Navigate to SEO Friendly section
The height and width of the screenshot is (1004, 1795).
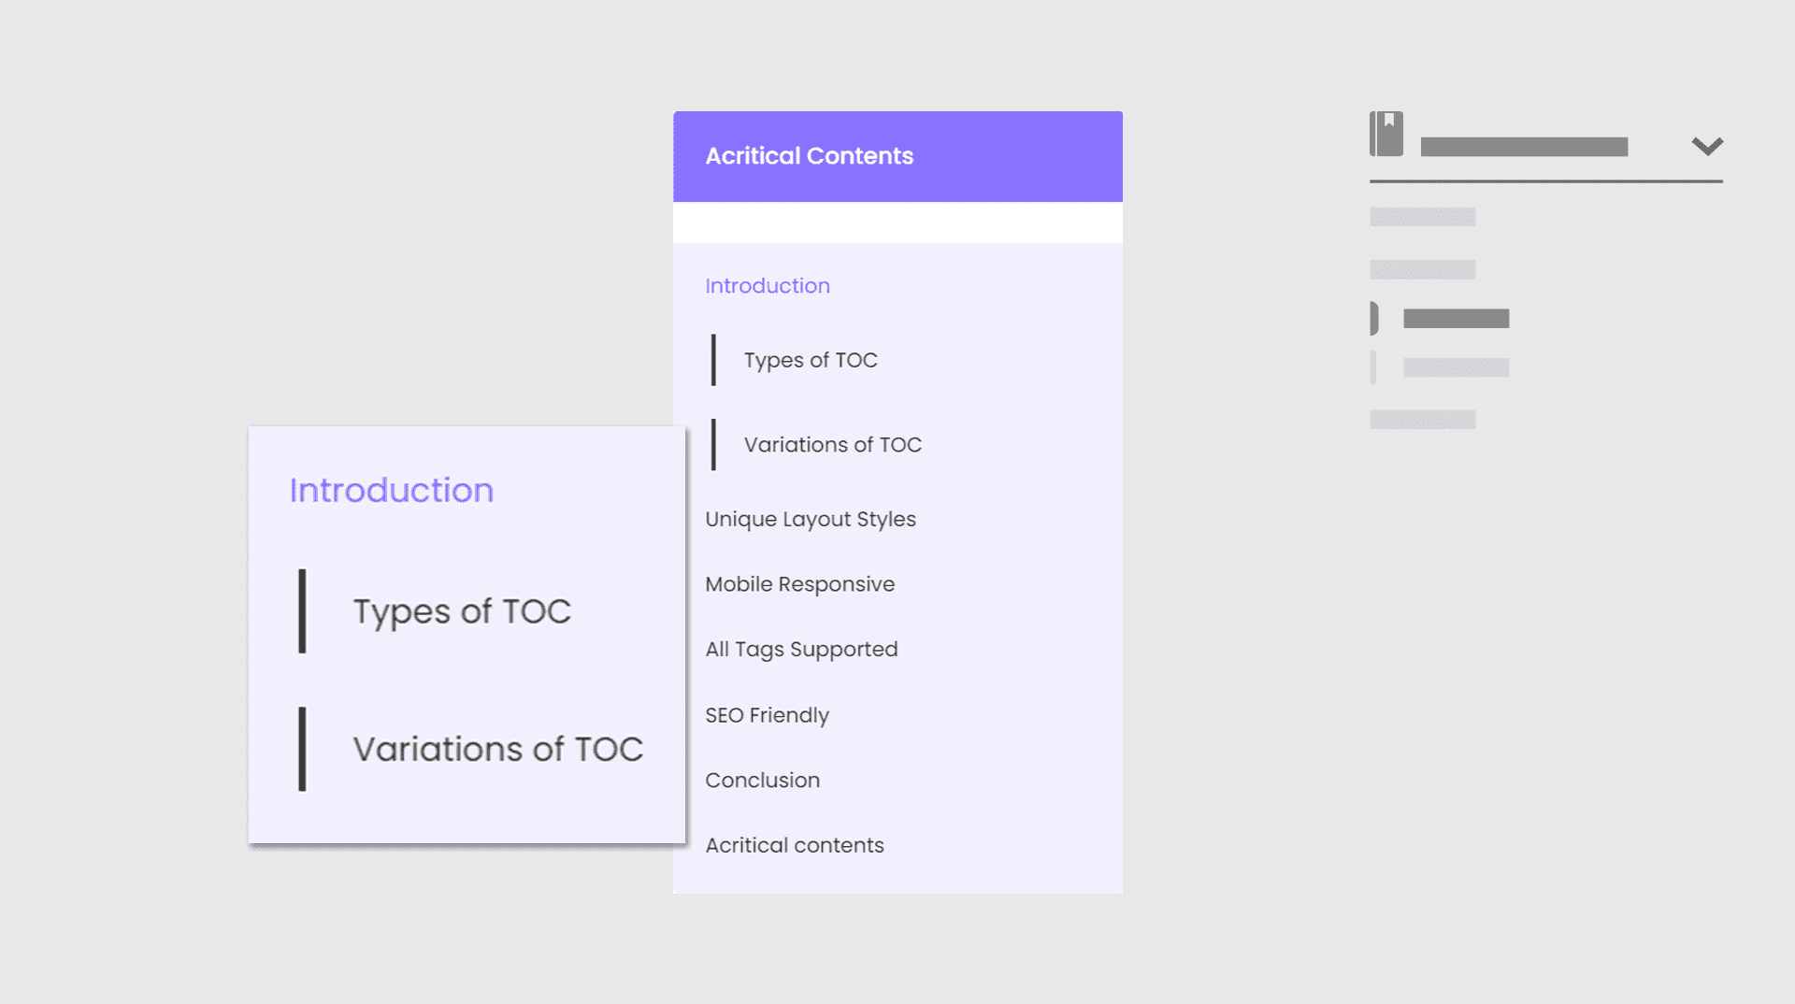point(767,715)
